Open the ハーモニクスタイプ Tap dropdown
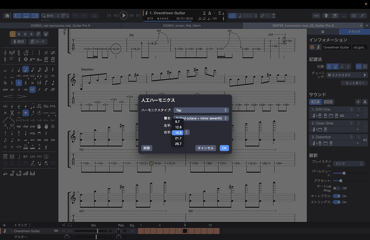Viewport: 370px width, 240px height. click(x=201, y=110)
